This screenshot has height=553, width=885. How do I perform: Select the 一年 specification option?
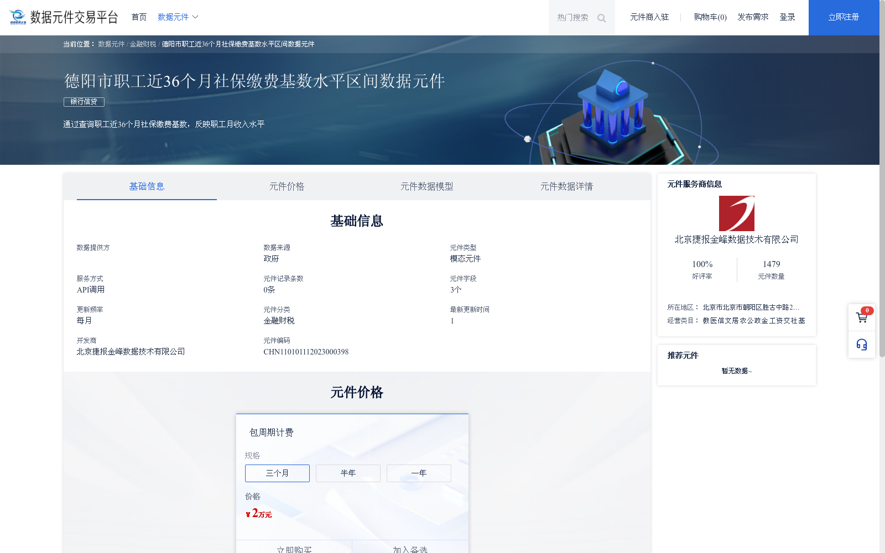(x=419, y=473)
